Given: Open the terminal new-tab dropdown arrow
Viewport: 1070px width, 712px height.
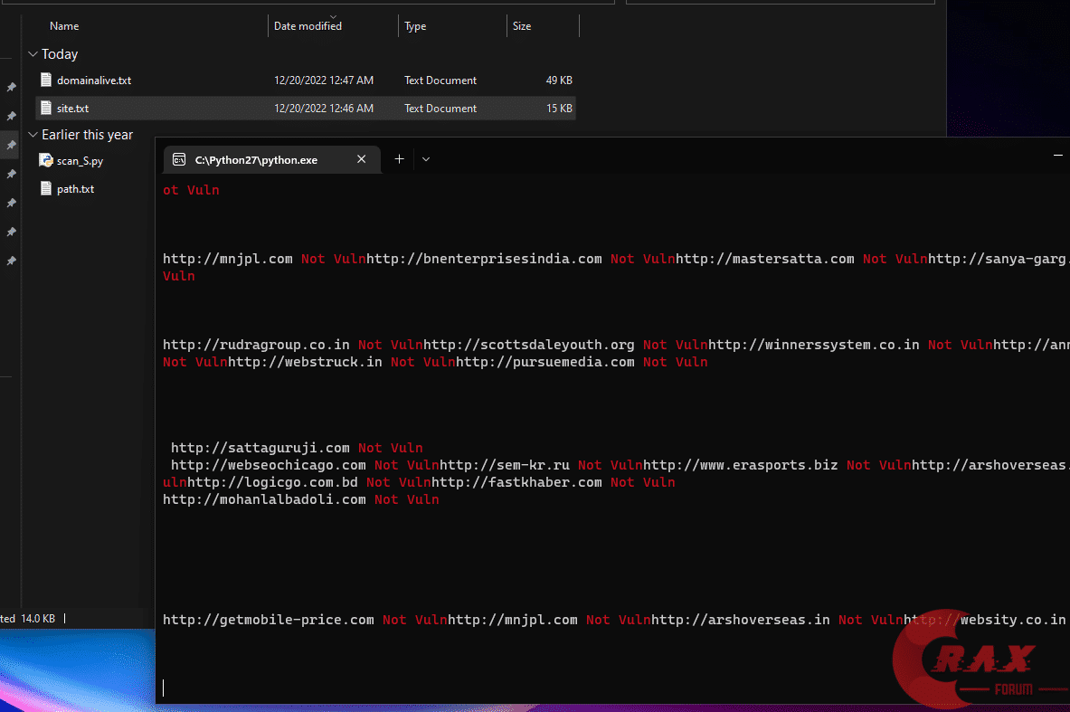Looking at the screenshot, I should pyautogui.click(x=426, y=159).
